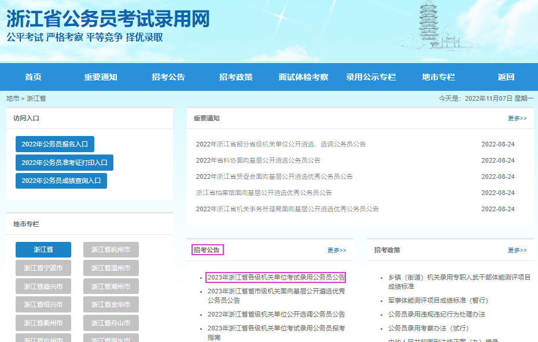The image size is (538, 342).
Task: Click the 2022年公务员成绩查询入口 button
Action: tap(61, 181)
